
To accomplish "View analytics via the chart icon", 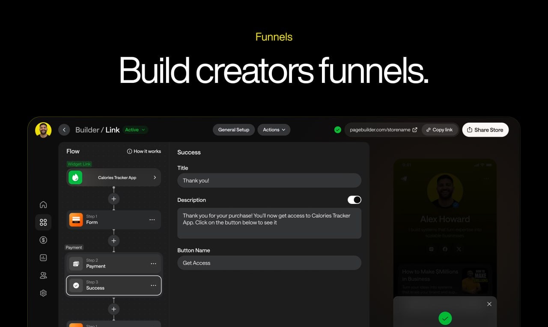I will pos(43,257).
